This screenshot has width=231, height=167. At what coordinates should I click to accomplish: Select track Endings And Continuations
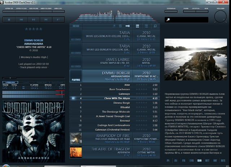pyautogui.click(x=115, y=125)
